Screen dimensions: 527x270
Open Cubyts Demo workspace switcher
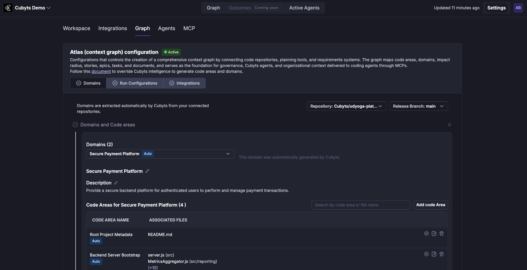click(32, 8)
